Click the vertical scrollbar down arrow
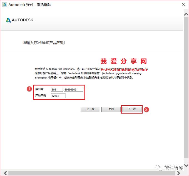 186,165
